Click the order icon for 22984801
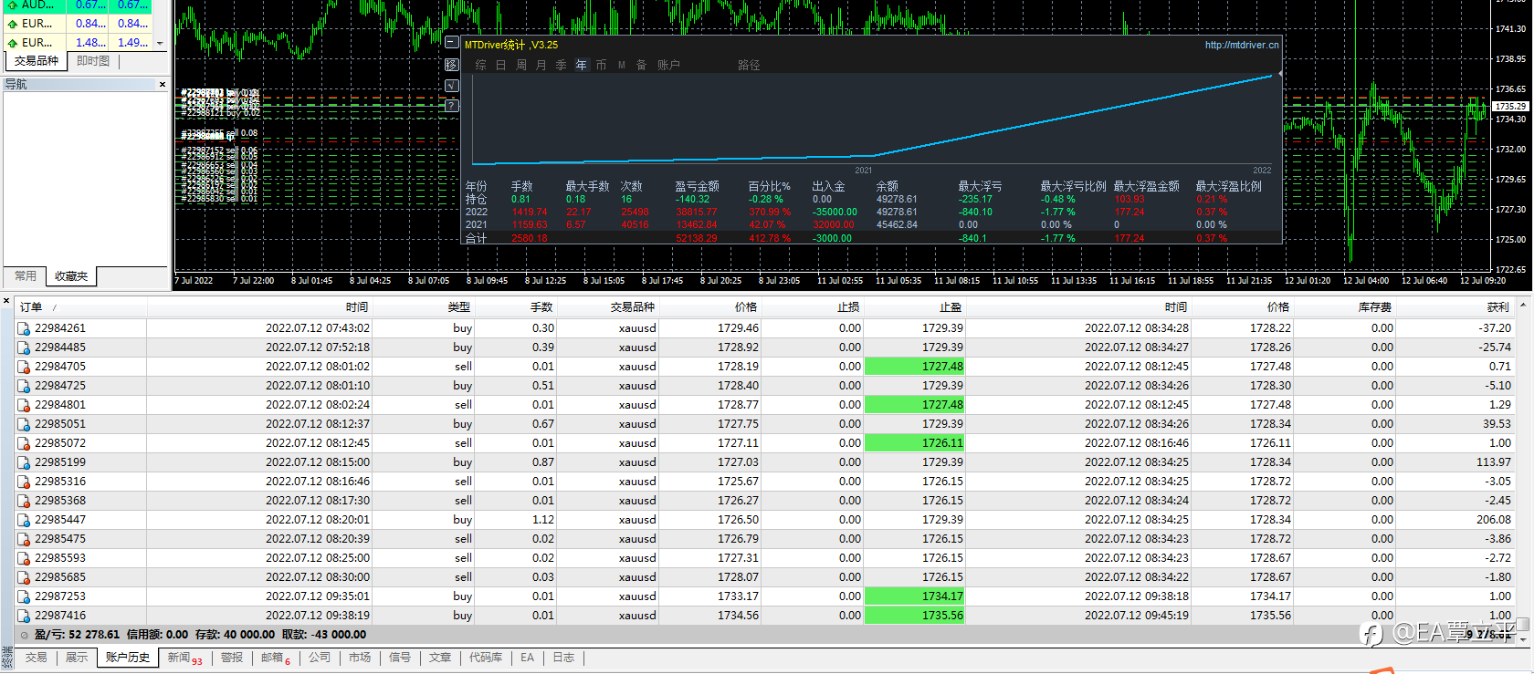This screenshot has height=674, width=1534. 24,405
